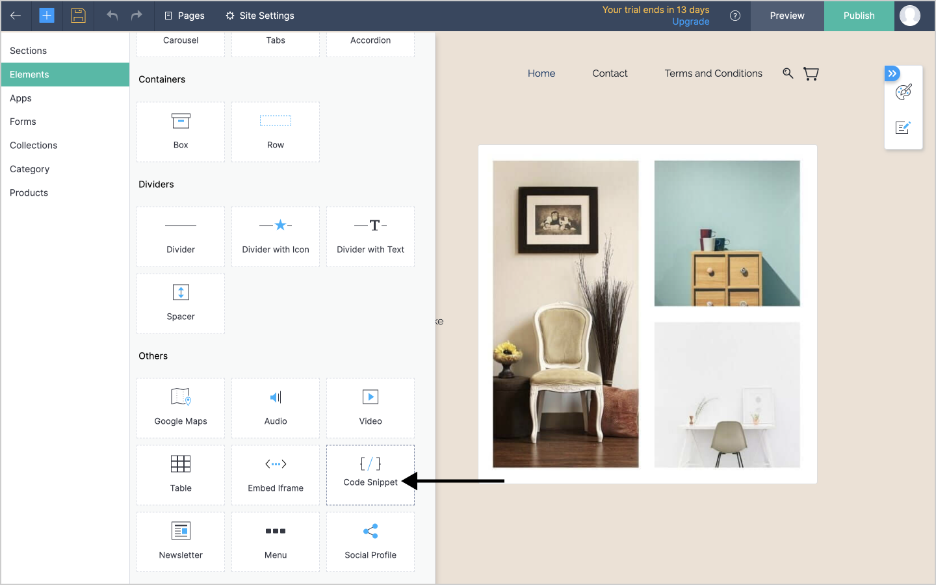Viewport: 936px width, 585px height.
Task: Click the Dividers heading text
Action: [x=156, y=185]
